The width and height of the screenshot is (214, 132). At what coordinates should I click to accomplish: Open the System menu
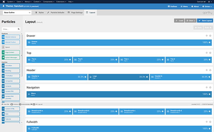pyautogui.click(x=11, y=2)
